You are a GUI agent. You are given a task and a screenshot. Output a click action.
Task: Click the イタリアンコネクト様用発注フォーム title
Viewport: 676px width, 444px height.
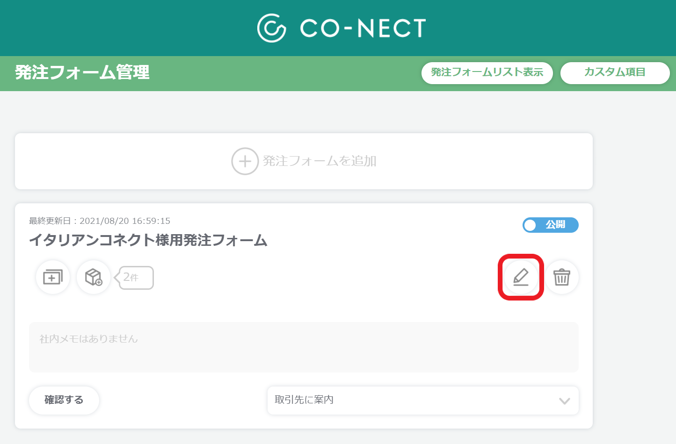148,240
